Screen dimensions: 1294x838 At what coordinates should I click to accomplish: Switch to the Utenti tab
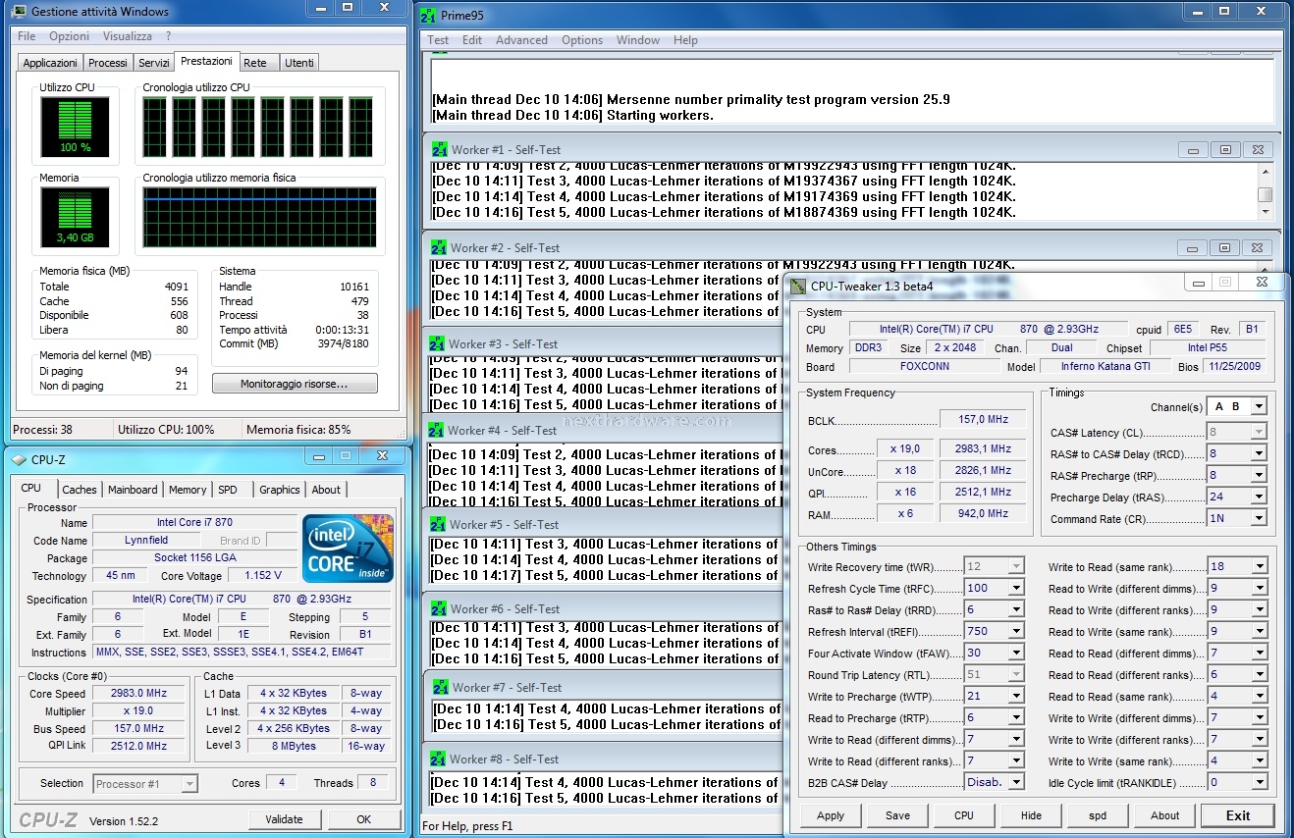pyautogui.click(x=299, y=63)
